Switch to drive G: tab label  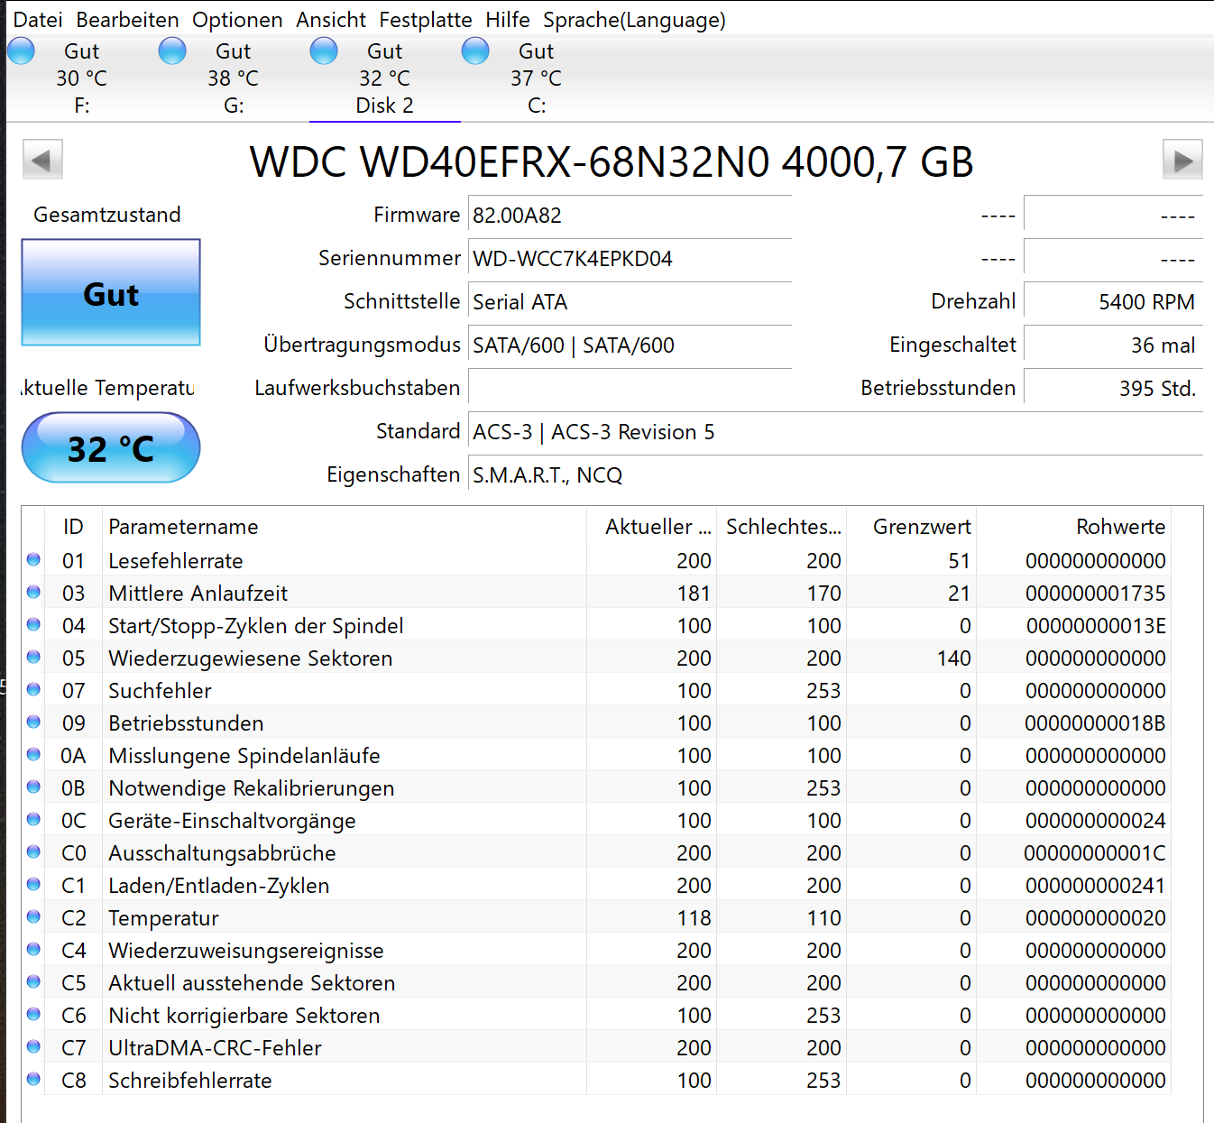pos(234,106)
